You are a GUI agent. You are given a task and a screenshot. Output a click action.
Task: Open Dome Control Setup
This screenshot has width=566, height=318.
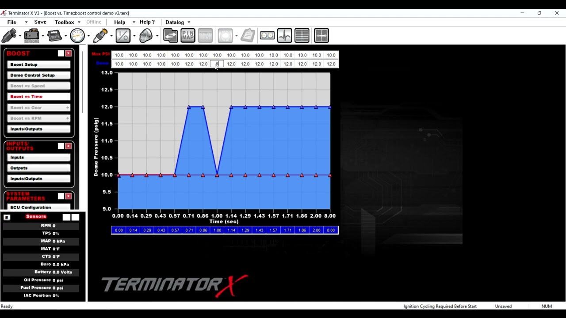click(x=39, y=75)
